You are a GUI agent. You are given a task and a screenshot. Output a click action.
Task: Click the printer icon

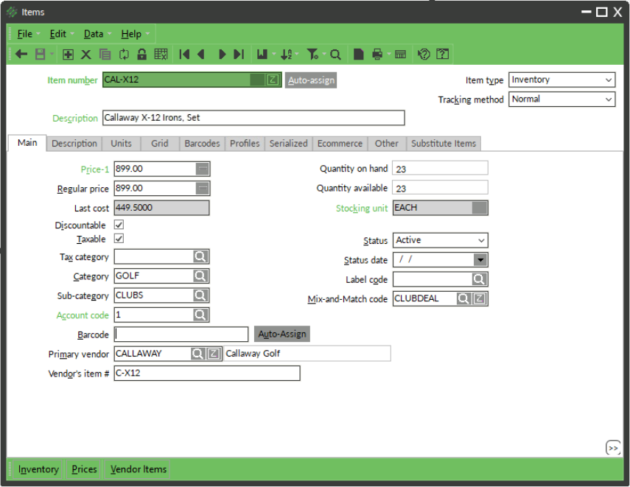click(x=377, y=55)
